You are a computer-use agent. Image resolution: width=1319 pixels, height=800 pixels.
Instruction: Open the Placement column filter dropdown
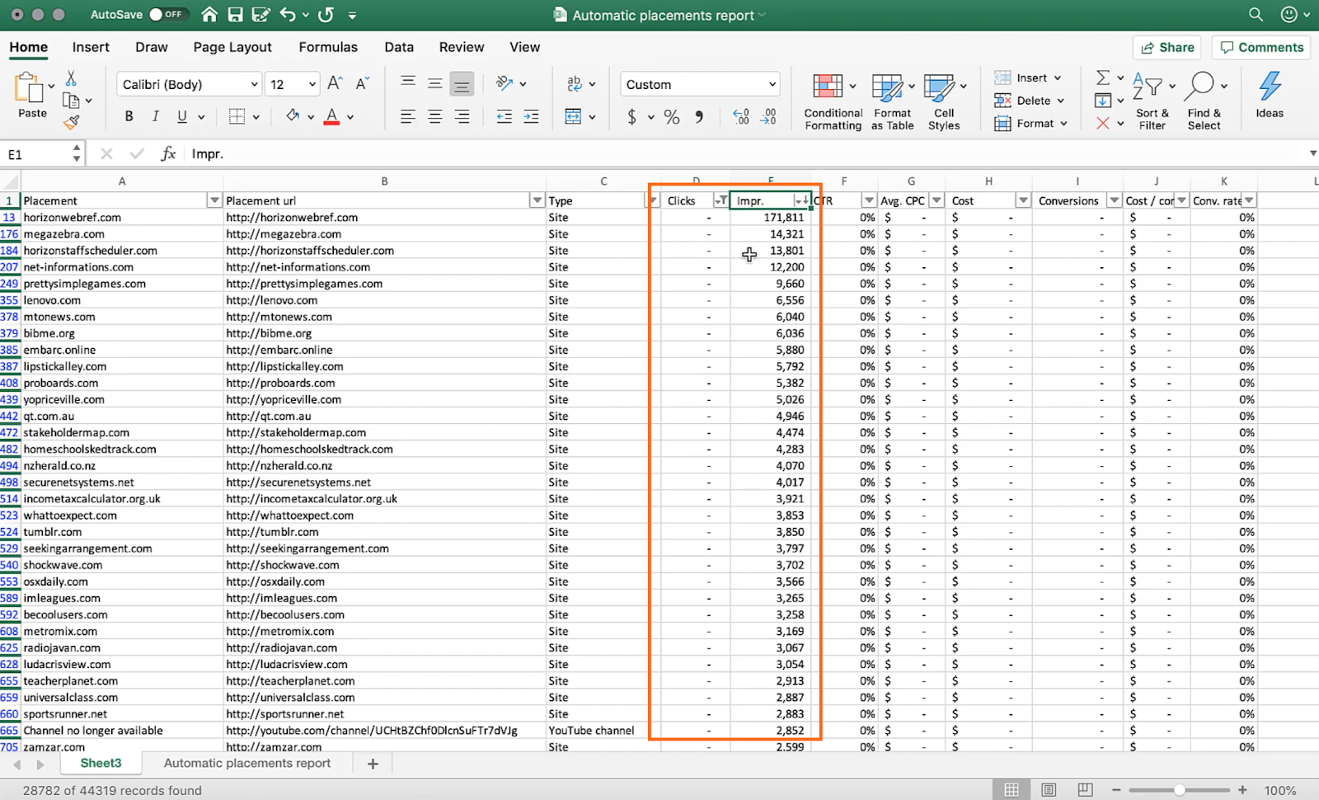tap(214, 200)
